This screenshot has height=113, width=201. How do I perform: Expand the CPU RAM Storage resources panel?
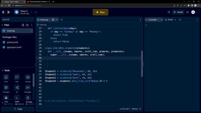click(3, 103)
